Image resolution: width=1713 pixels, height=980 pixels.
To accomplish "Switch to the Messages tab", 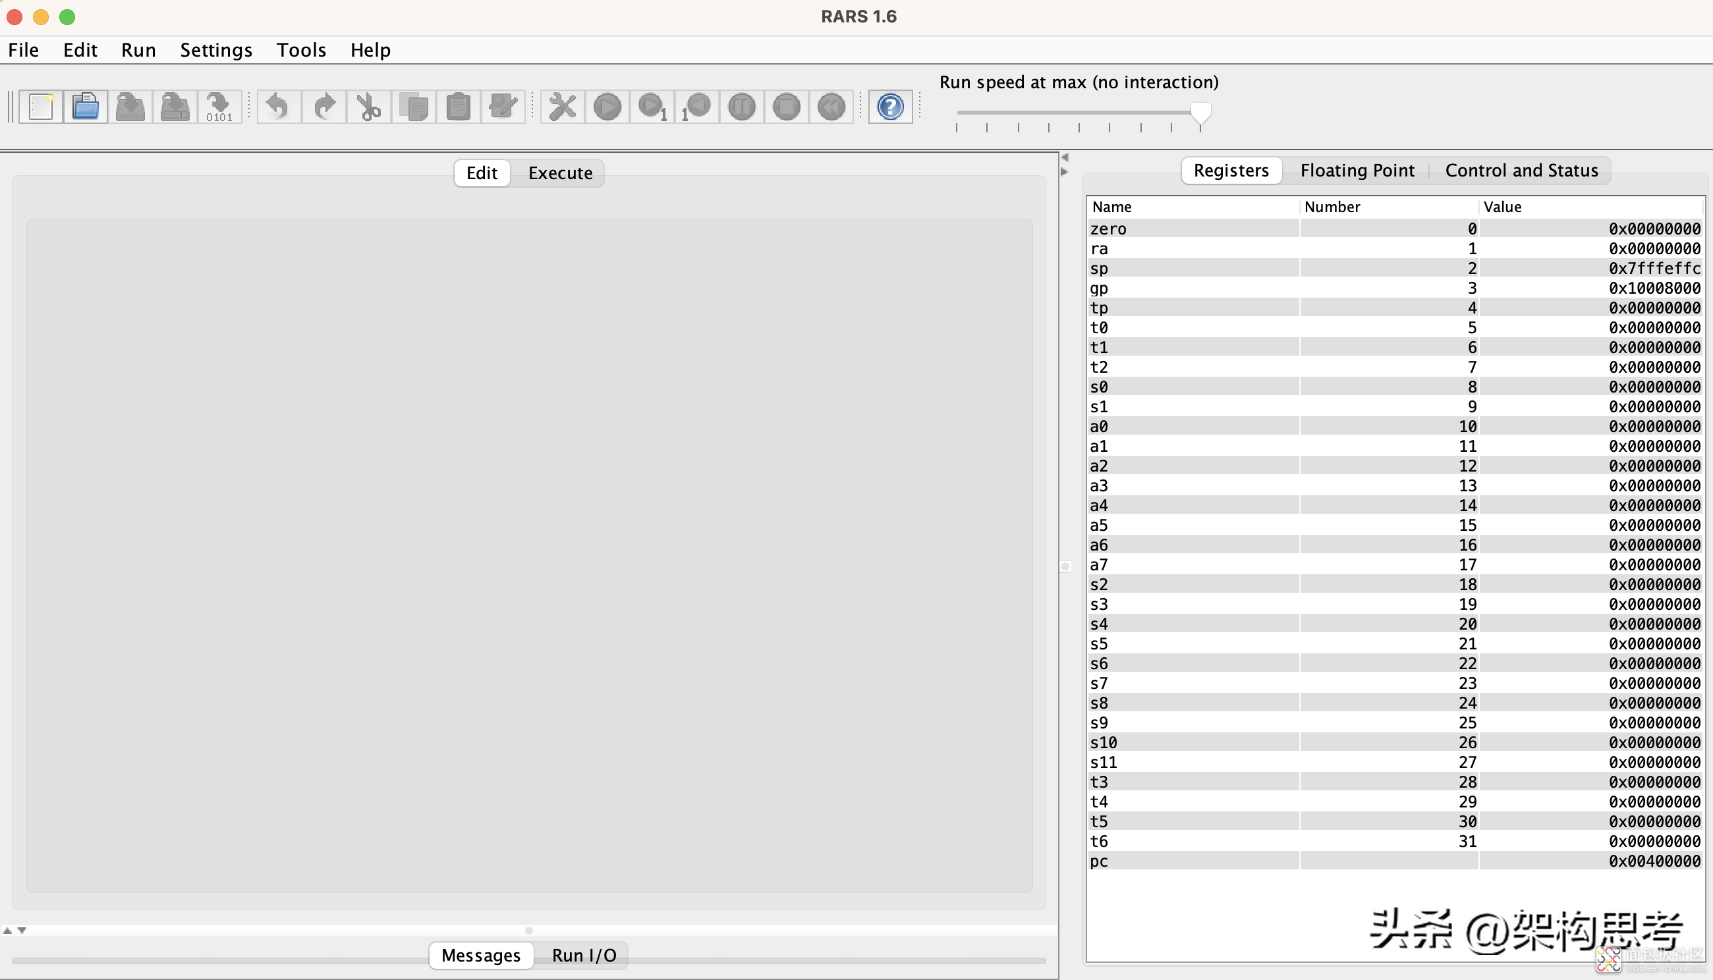I will [481, 955].
